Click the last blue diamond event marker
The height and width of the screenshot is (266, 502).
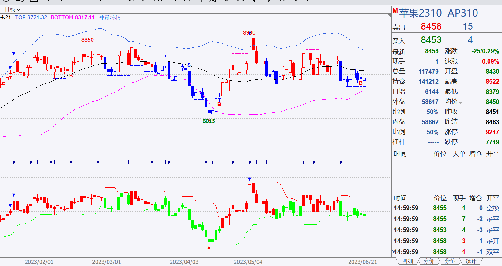[341, 162]
